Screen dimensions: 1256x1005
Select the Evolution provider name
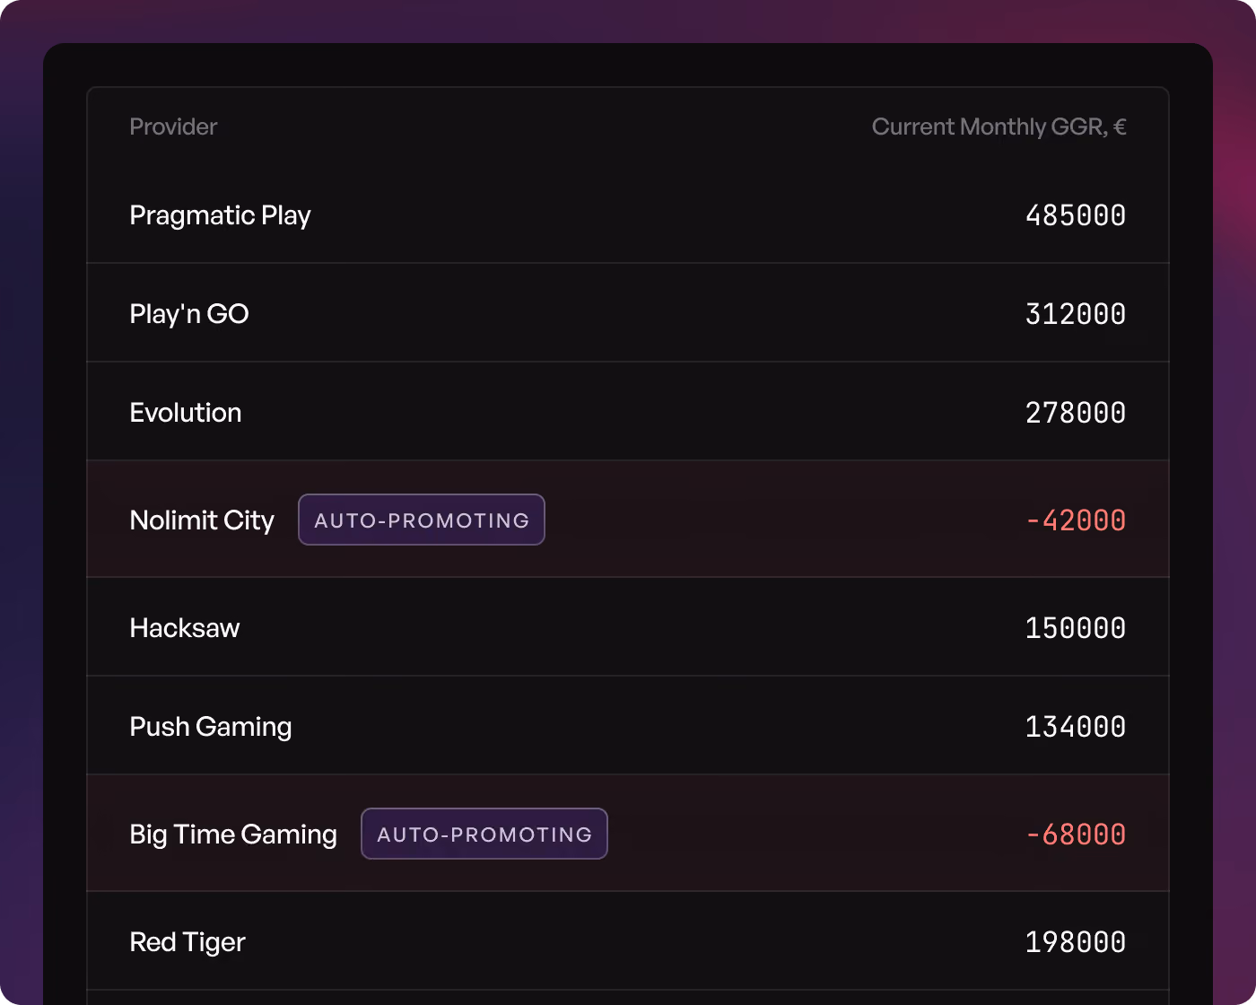(186, 413)
